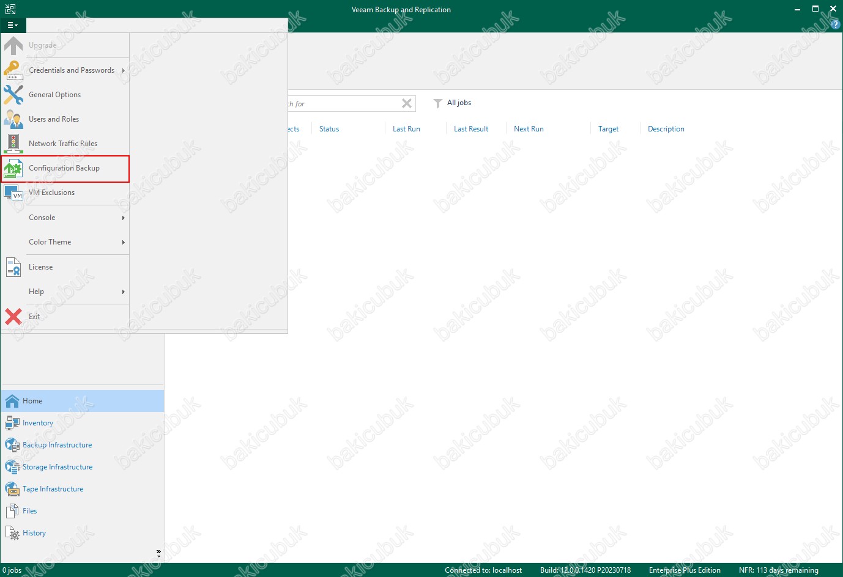This screenshot has height=577, width=843.
Task: Click the red Exit X icon
Action: click(x=13, y=317)
